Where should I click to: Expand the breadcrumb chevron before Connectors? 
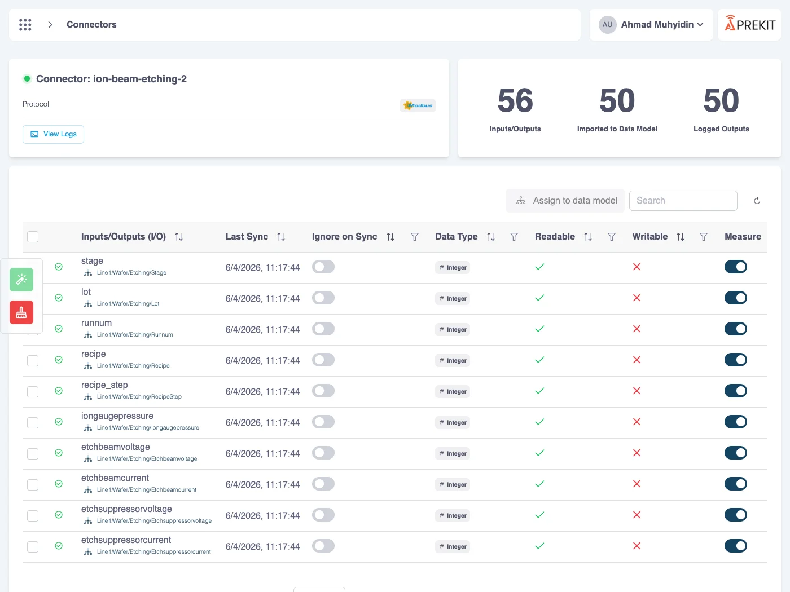(50, 25)
